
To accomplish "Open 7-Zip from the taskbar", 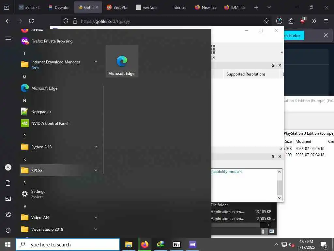I will click(x=176, y=244).
